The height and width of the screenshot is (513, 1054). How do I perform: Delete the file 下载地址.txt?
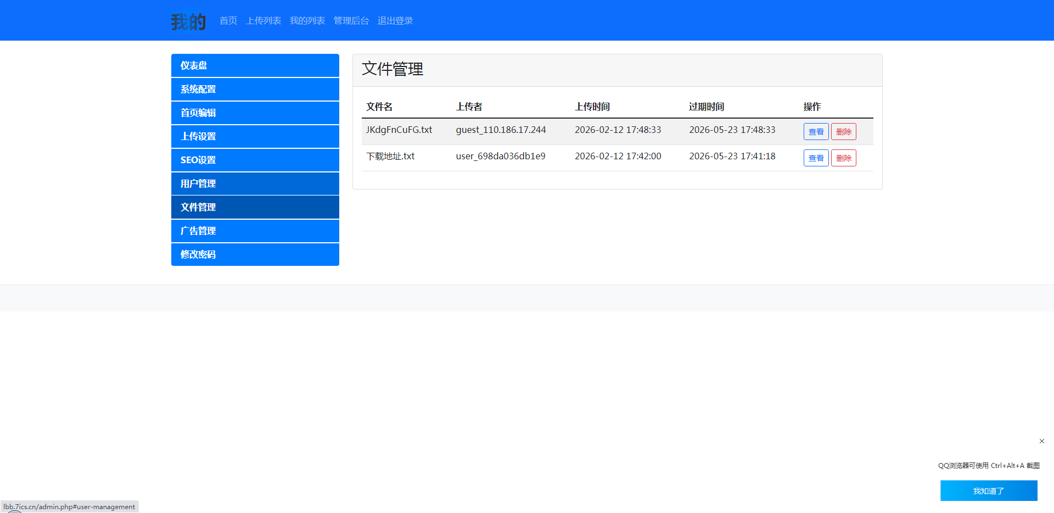pos(843,158)
